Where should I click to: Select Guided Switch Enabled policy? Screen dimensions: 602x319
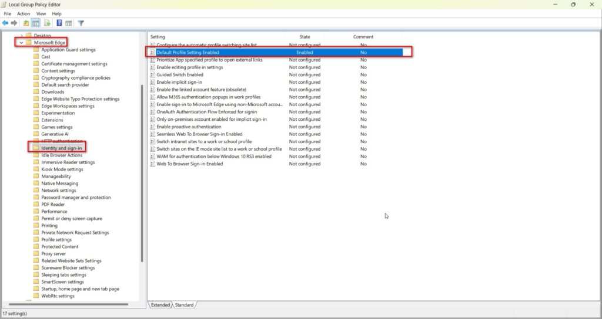click(180, 74)
